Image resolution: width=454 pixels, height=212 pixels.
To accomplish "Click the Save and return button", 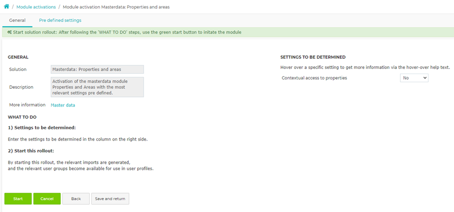I will (x=110, y=199).
